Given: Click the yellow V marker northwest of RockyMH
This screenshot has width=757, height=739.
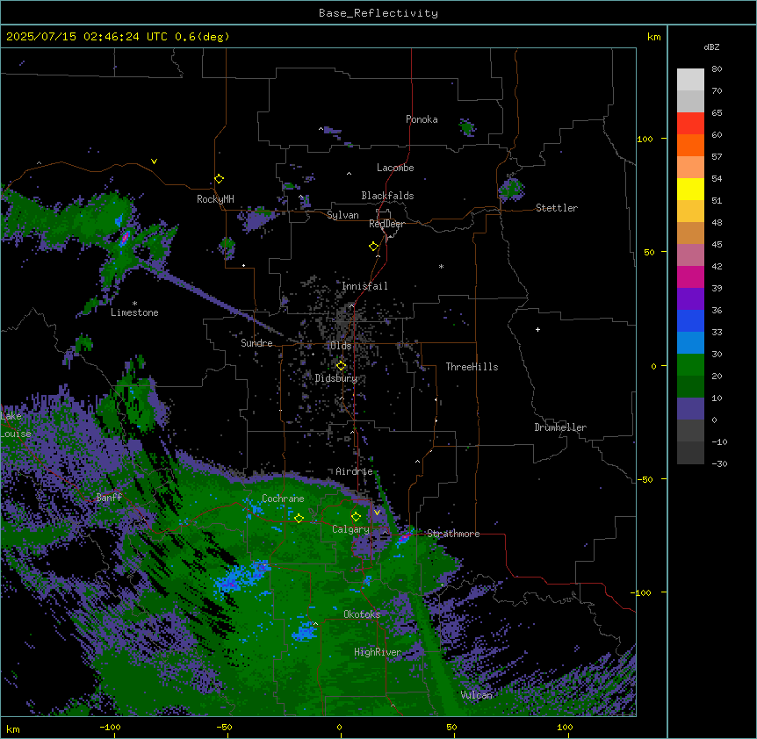Looking at the screenshot, I should (x=154, y=161).
